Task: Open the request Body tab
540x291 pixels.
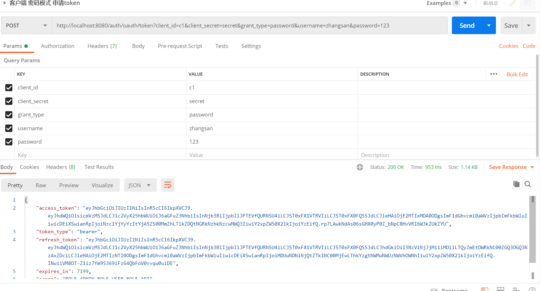Action: pyautogui.click(x=138, y=46)
